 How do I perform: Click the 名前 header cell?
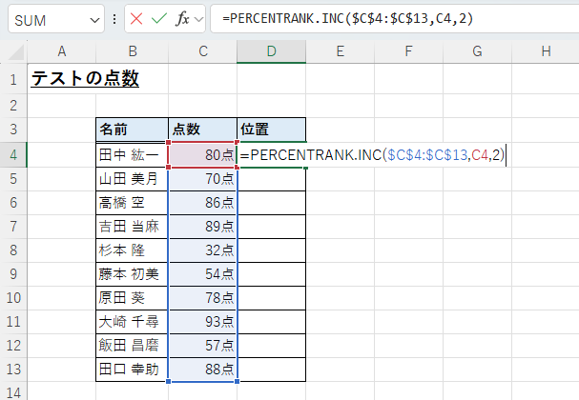pyautogui.click(x=131, y=130)
